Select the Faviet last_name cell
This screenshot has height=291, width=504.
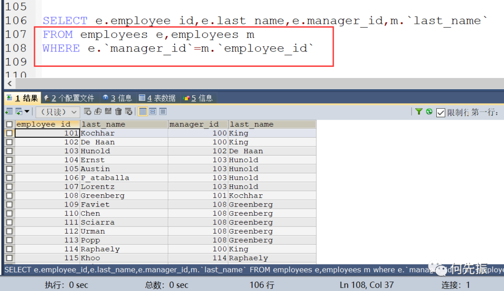(124, 204)
